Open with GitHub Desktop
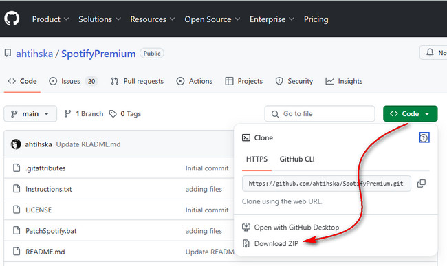Viewport: 447px width, 266px height. tap(296, 228)
